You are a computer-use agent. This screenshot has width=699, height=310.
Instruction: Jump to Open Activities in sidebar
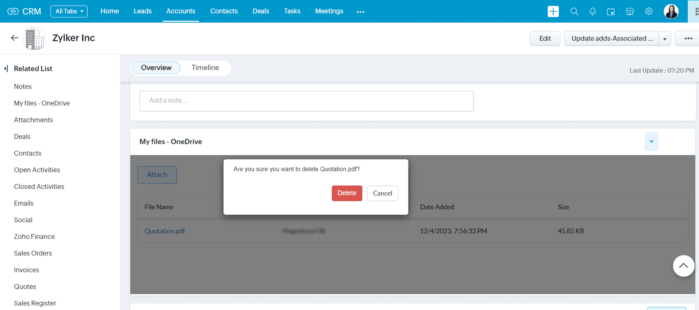37,170
